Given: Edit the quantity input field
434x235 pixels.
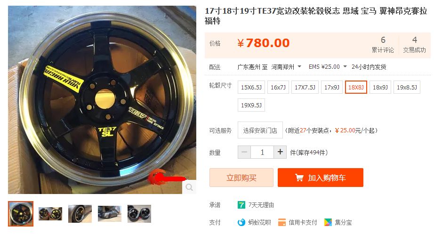Looking at the screenshot, I should (262, 152).
